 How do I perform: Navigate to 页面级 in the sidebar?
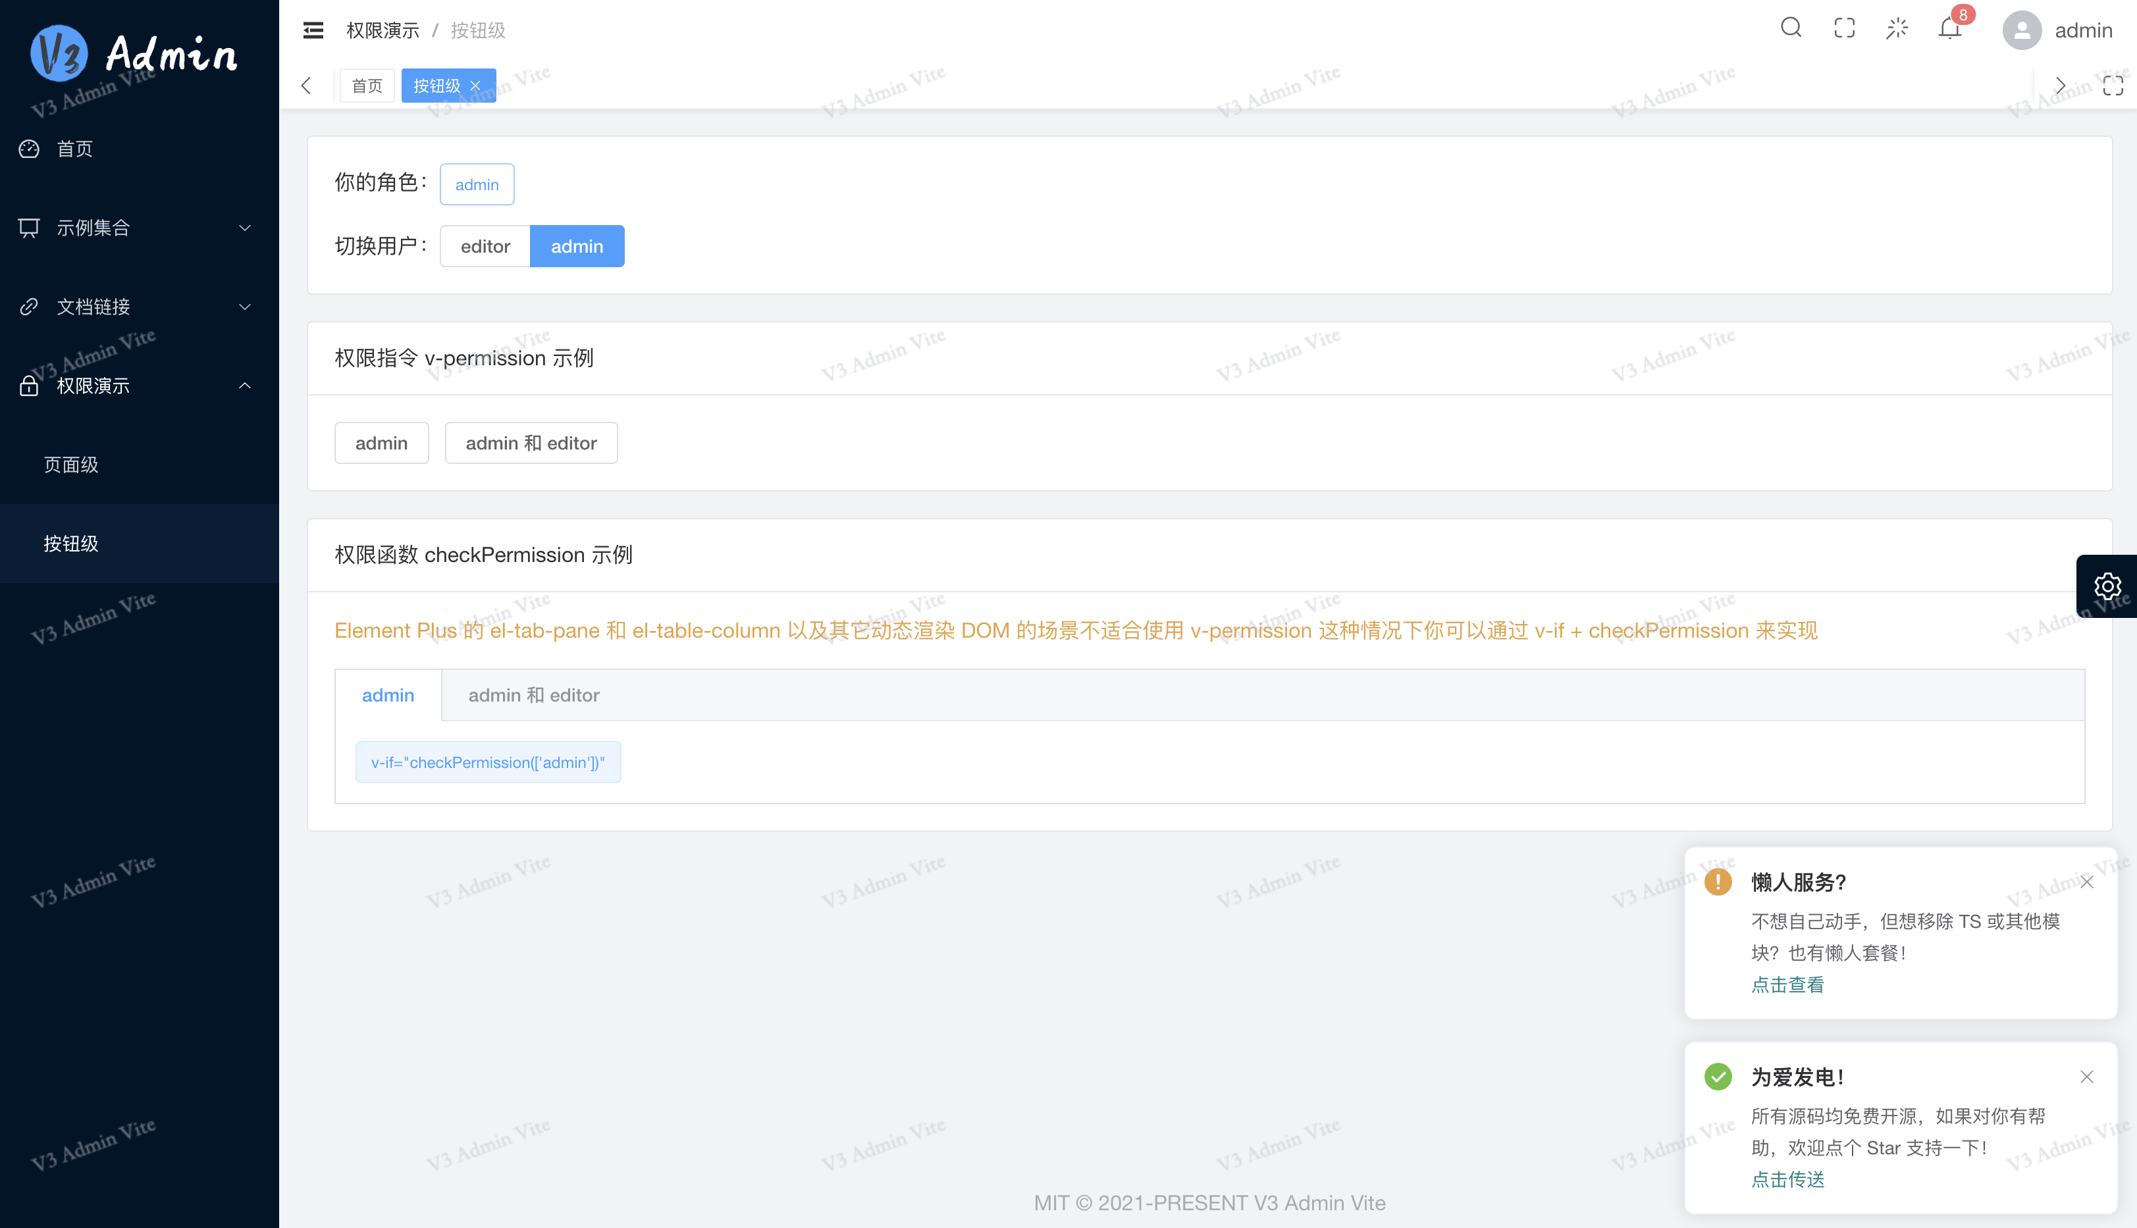(71, 464)
